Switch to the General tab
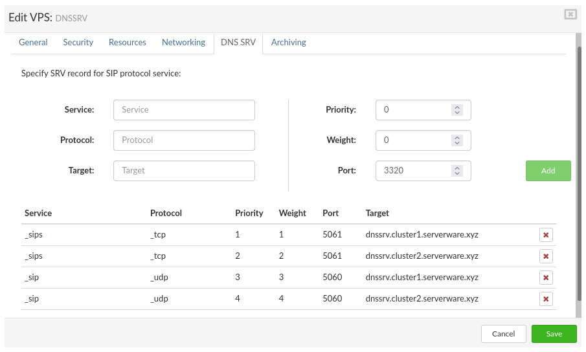 click(x=33, y=42)
